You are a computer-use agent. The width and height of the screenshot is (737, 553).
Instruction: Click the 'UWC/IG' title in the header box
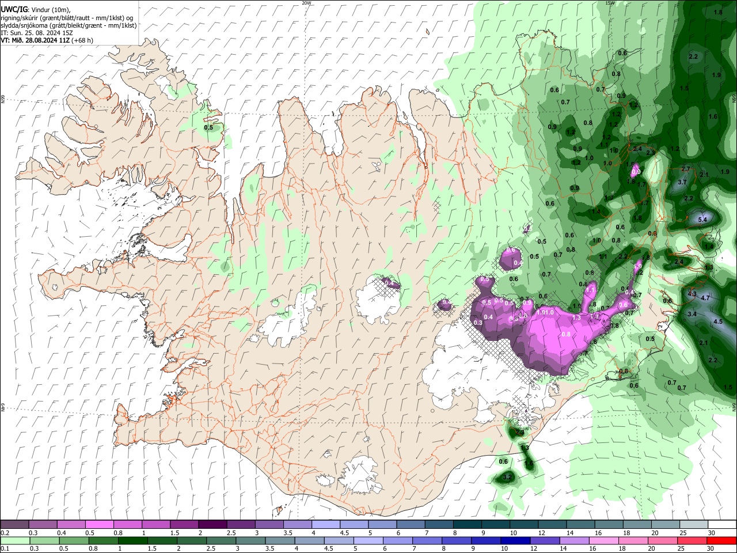click(x=14, y=9)
